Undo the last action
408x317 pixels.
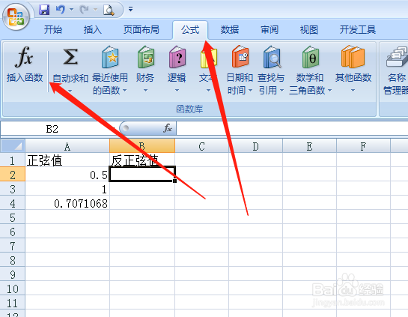(x=61, y=10)
